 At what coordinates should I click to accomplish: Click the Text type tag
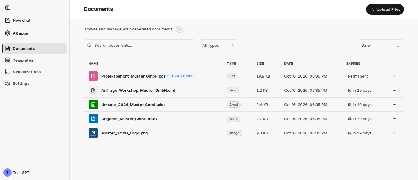233,90
